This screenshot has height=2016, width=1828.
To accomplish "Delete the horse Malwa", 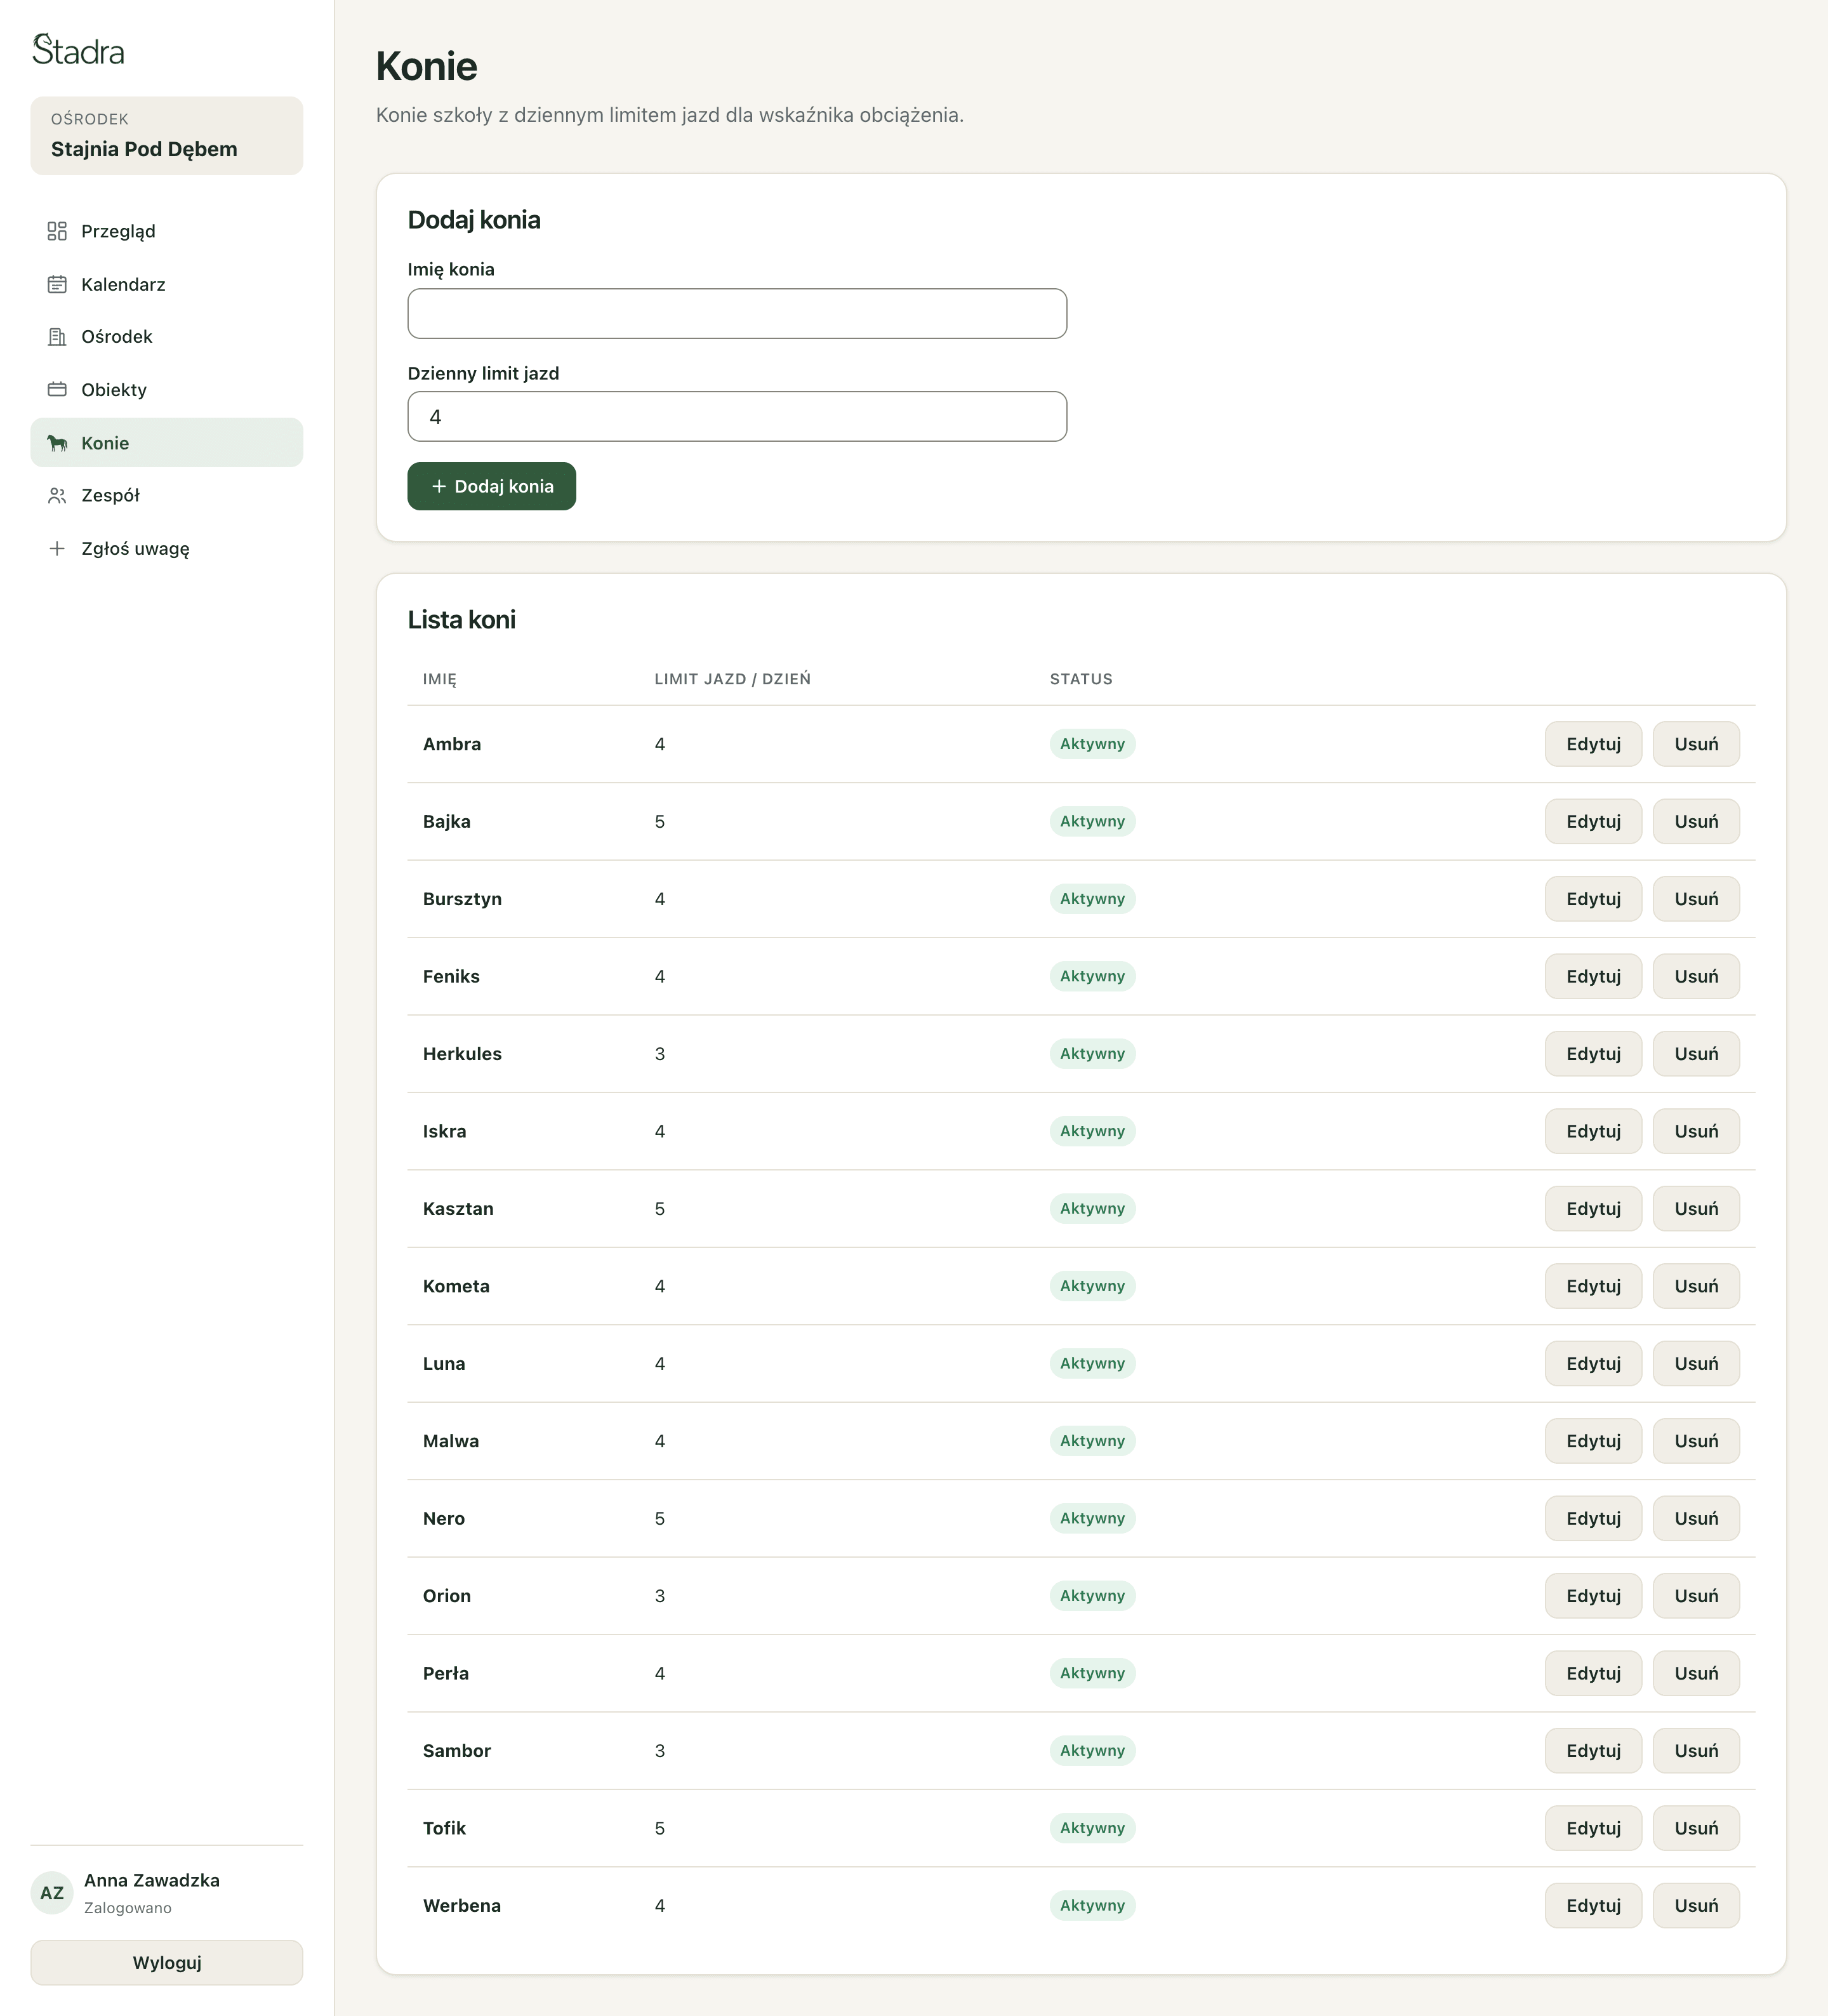I will tap(1696, 1441).
